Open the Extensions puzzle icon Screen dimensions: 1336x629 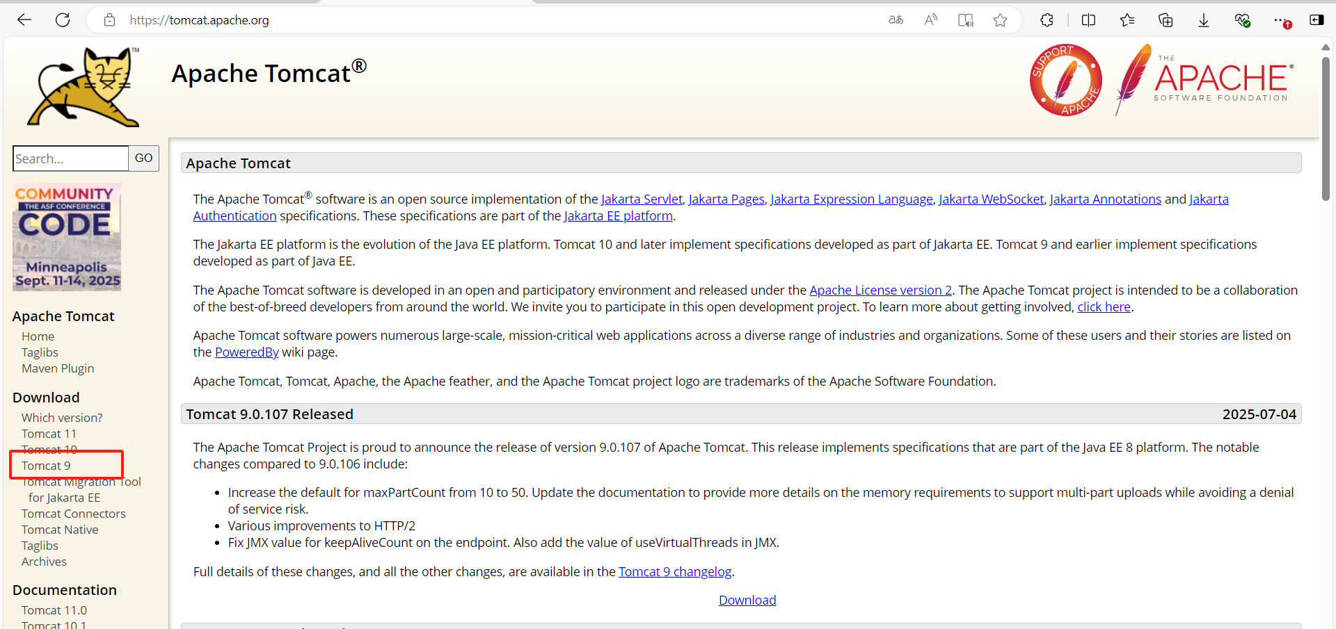tap(1047, 20)
